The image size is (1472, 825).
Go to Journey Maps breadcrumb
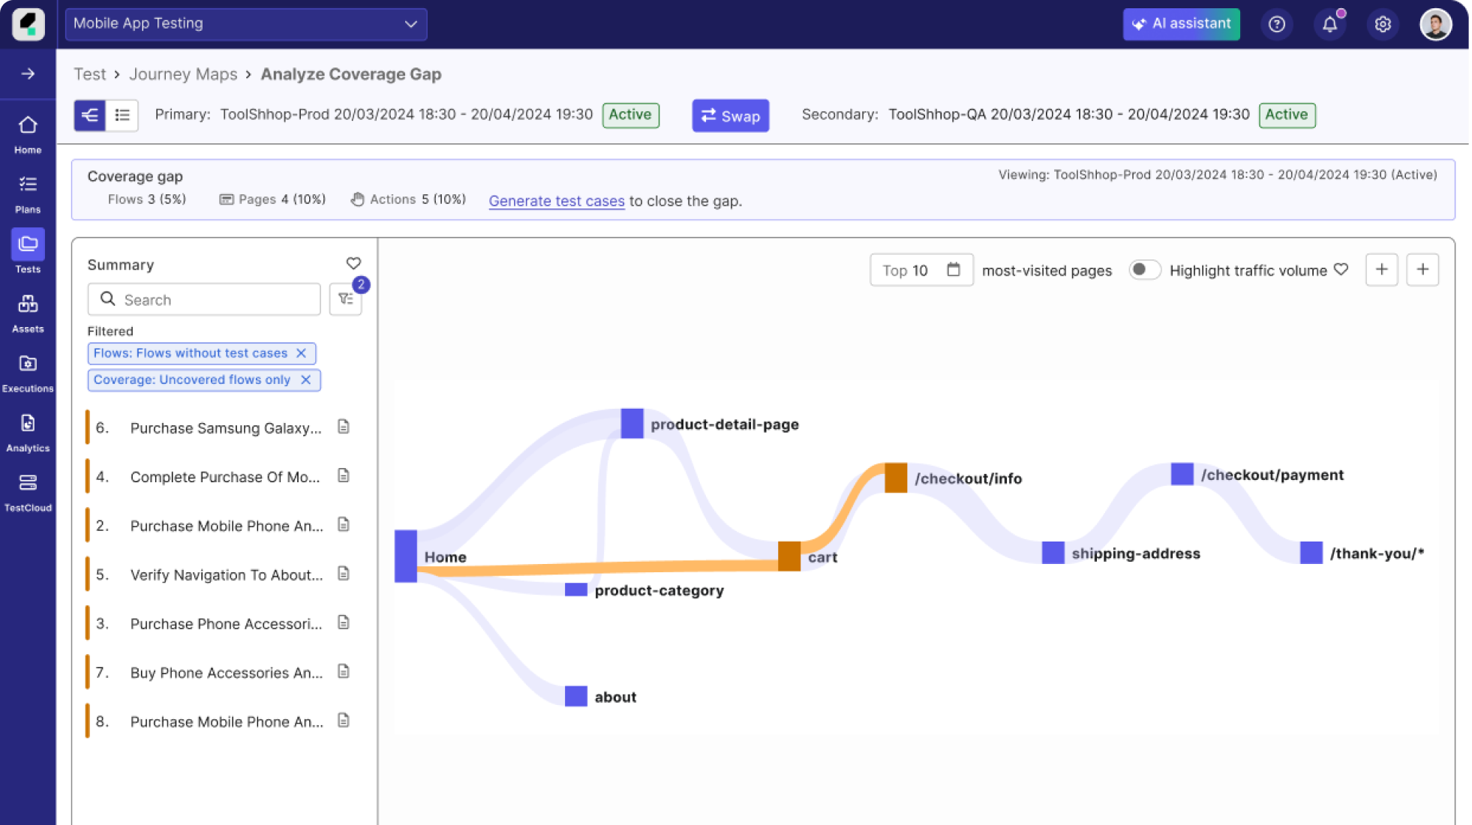pos(183,73)
